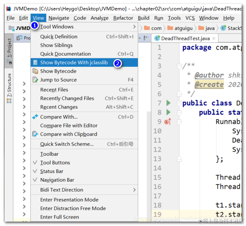Click the Compare with Clipboard icon
The height and width of the screenshot is (226, 246).
tap(35, 134)
